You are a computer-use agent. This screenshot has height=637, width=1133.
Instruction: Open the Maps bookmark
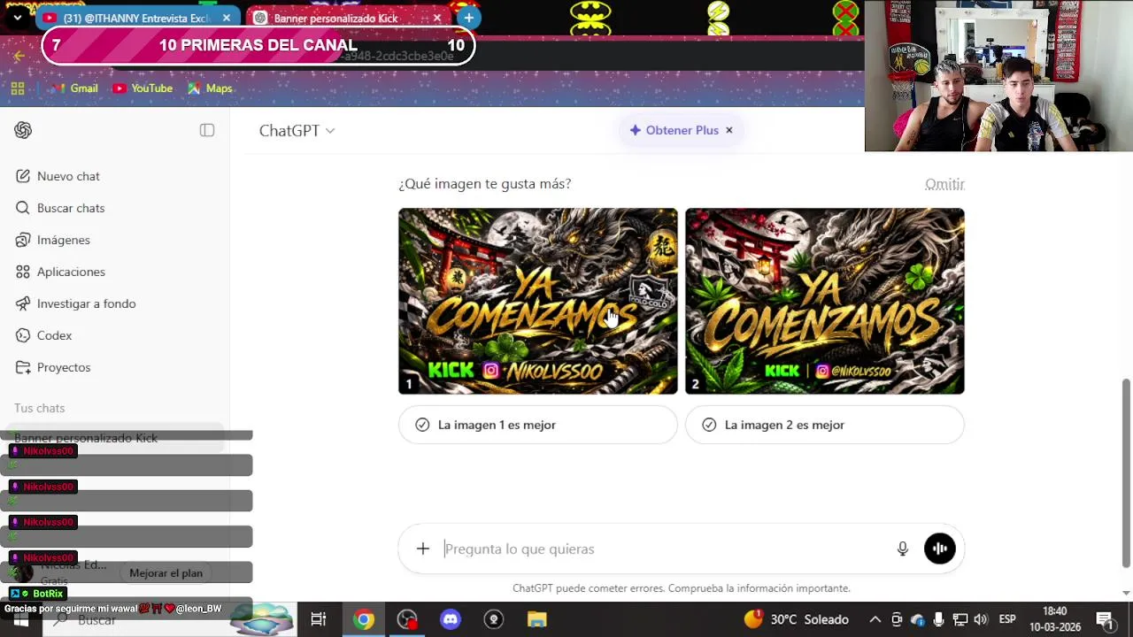coord(210,88)
